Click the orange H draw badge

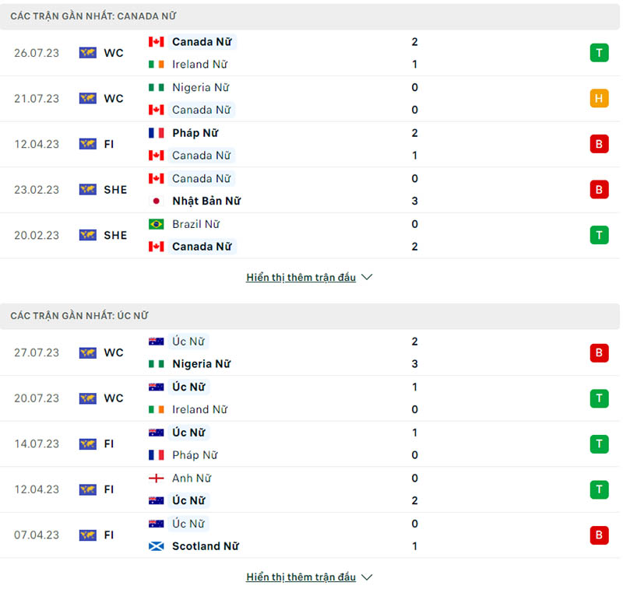pos(599,98)
